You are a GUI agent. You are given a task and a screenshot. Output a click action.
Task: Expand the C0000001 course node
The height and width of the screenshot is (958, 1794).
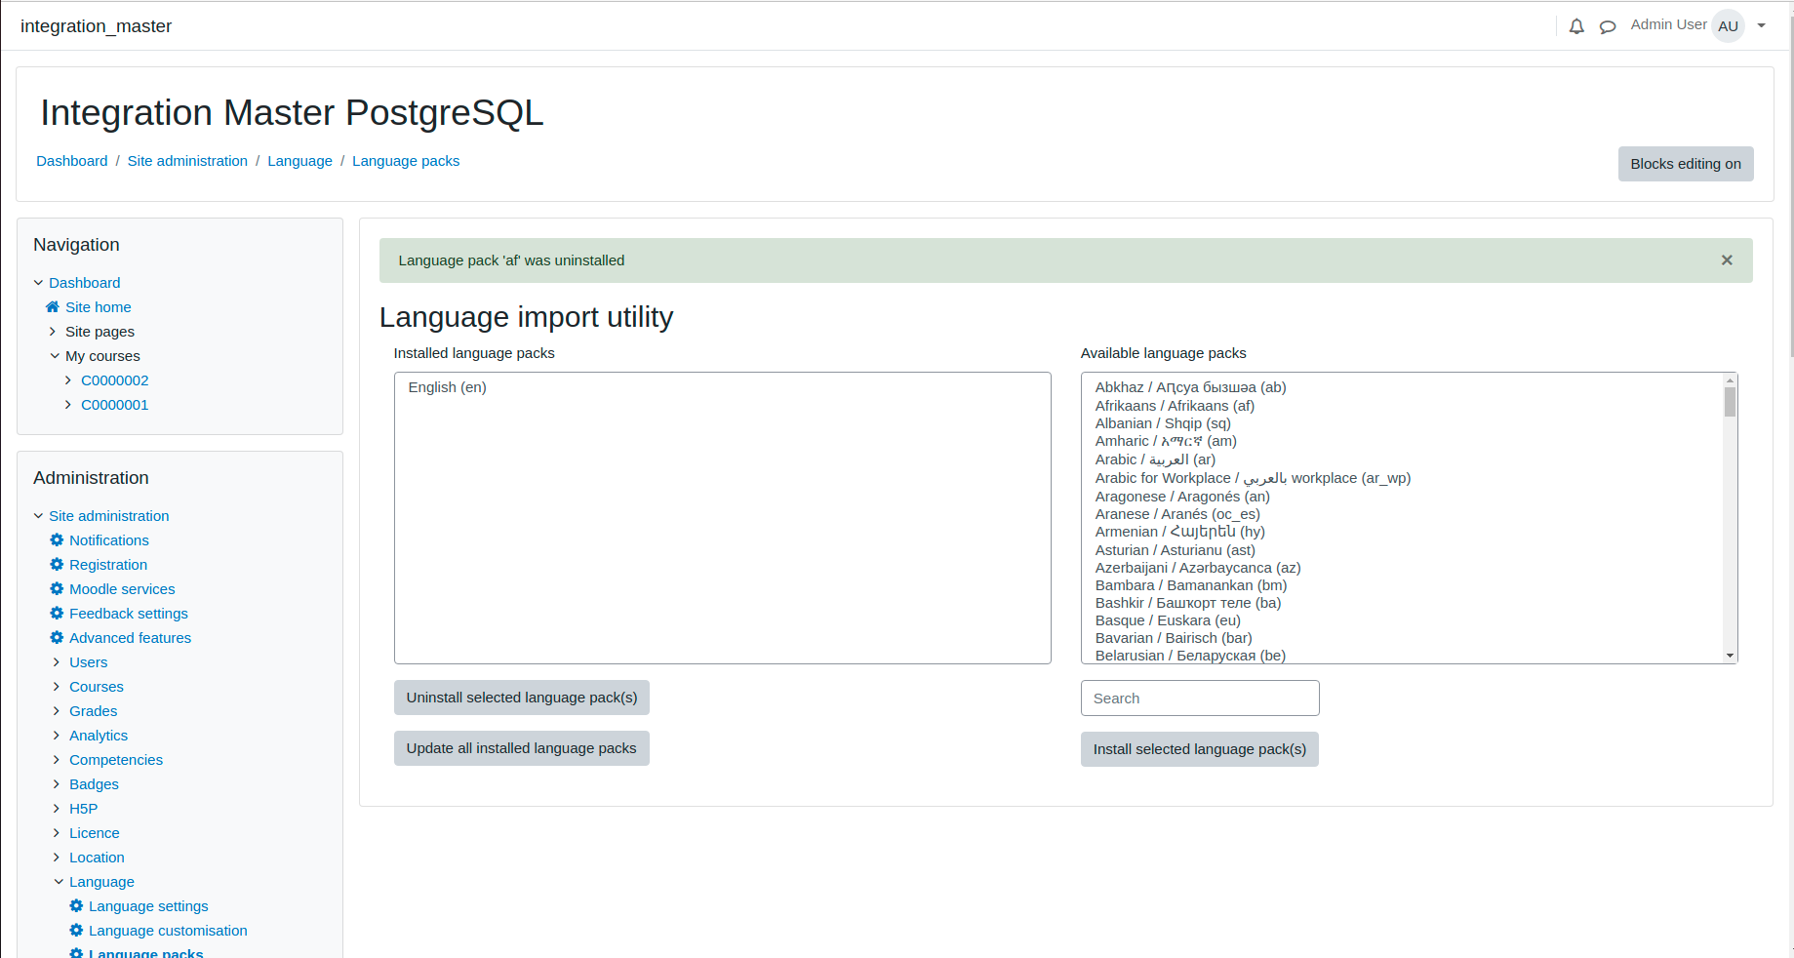(x=68, y=405)
